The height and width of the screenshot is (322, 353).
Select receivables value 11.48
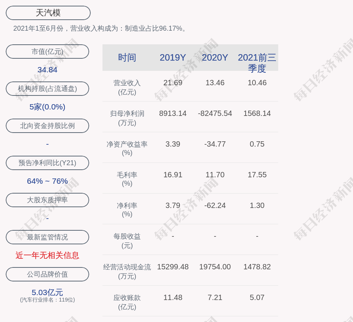pos(173,297)
